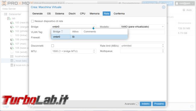
Task: Select VM 102 (pihole) icon
Action: [x=12, y=31]
